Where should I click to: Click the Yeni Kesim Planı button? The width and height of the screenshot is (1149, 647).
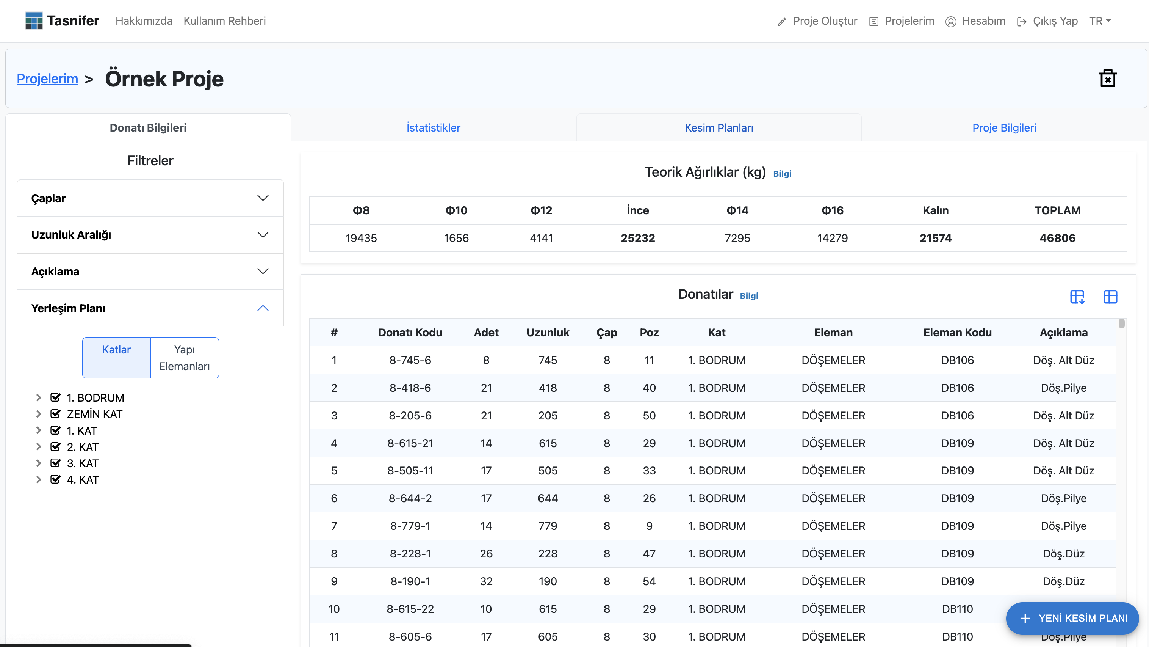[x=1072, y=618]
